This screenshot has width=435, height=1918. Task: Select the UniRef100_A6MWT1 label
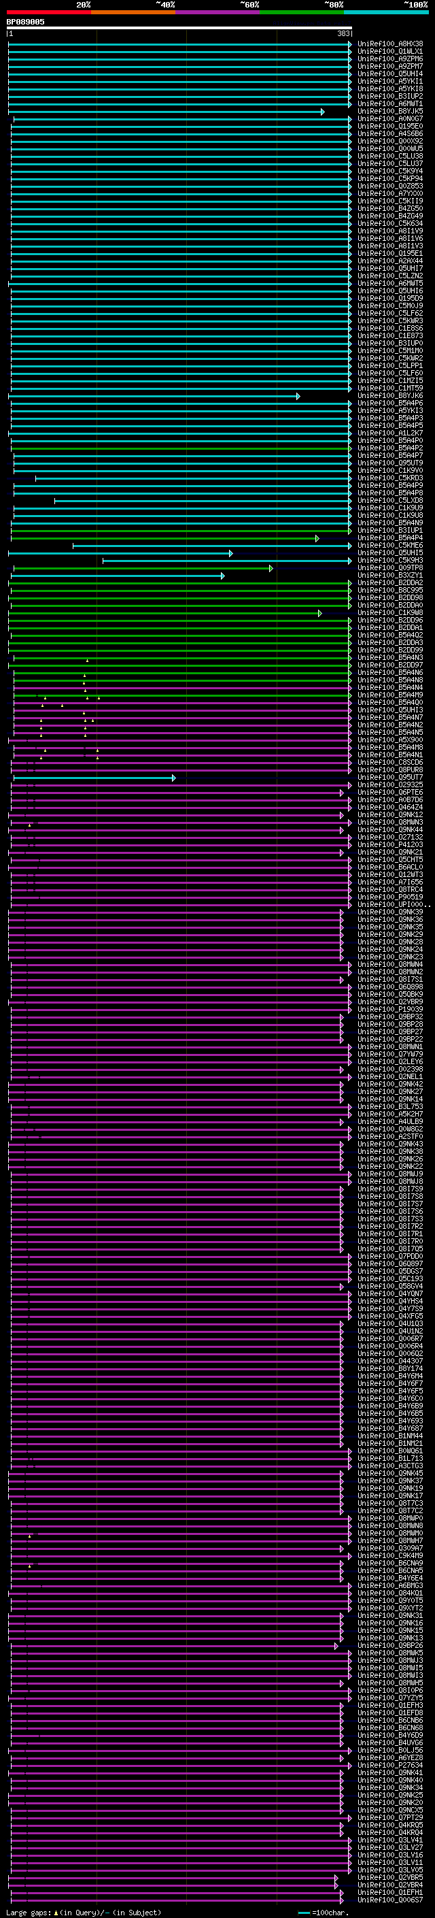[x=390, y=103]
